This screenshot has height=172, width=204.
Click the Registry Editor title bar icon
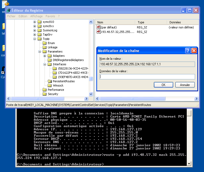click(x=8, y=10)
